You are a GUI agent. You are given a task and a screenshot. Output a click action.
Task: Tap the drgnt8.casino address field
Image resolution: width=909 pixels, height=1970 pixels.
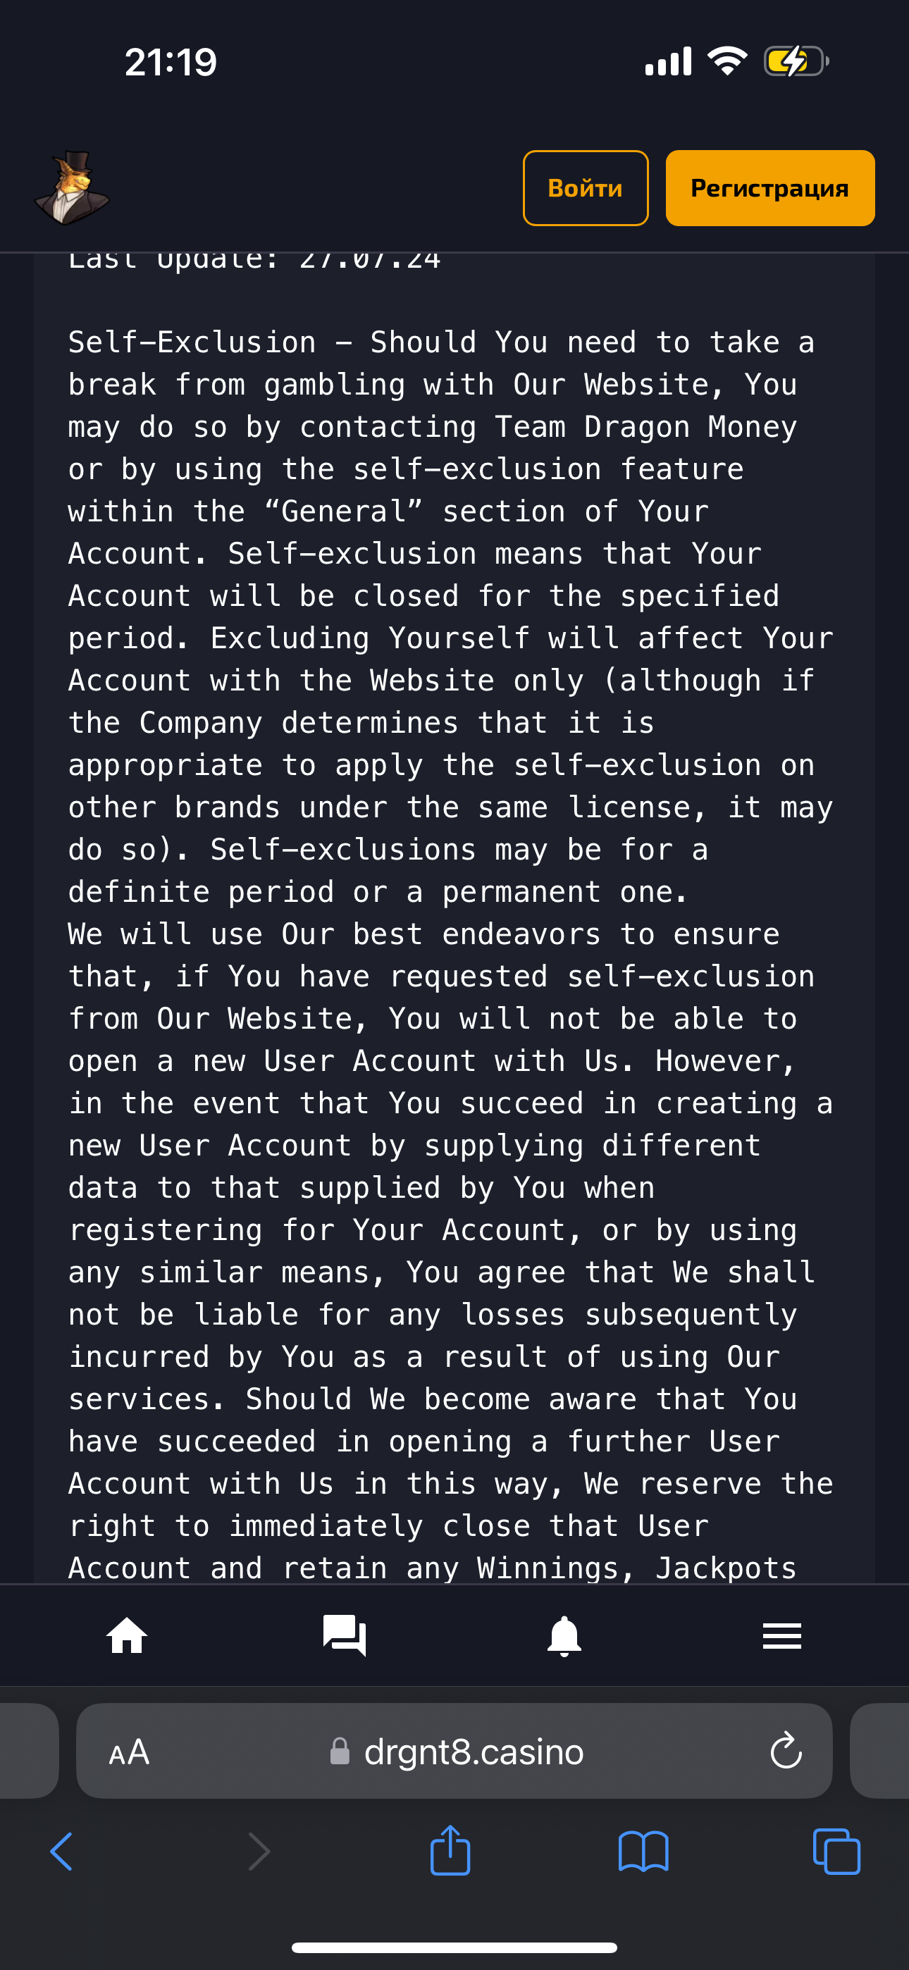(x=455, y=1750)
